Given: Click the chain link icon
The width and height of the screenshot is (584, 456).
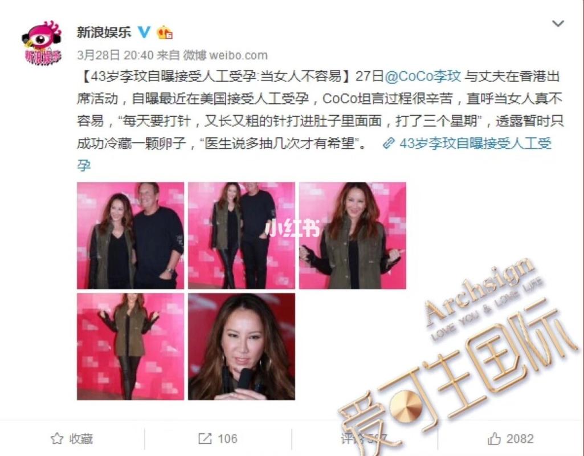Looking at the screenshot, I should 389,143.
